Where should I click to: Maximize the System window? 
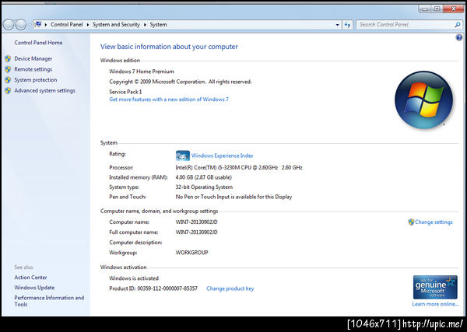[x=437, y=9]
